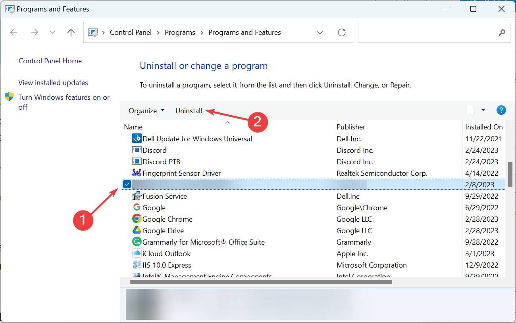Click the vertical scrollbar thumb
This screenshot has height=323, width=516.
(x=510, y=174)
